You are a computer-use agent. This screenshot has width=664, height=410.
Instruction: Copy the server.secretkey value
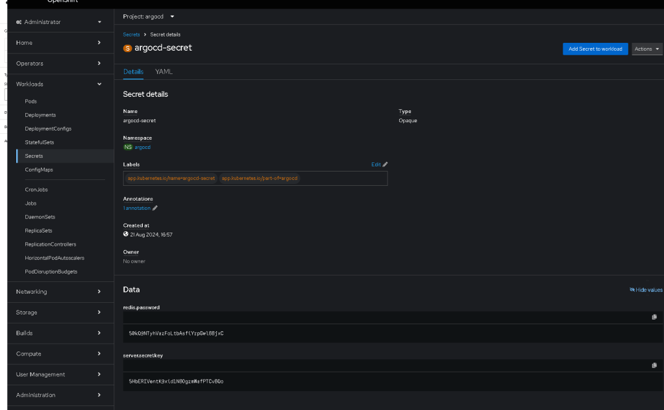click(x=654, y=365)
